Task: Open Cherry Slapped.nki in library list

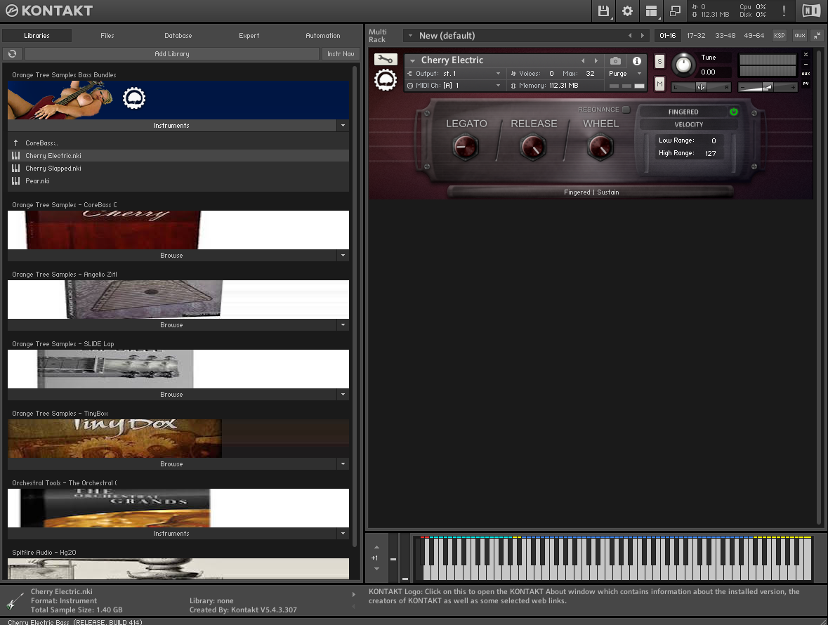Action: coord(178,169)
